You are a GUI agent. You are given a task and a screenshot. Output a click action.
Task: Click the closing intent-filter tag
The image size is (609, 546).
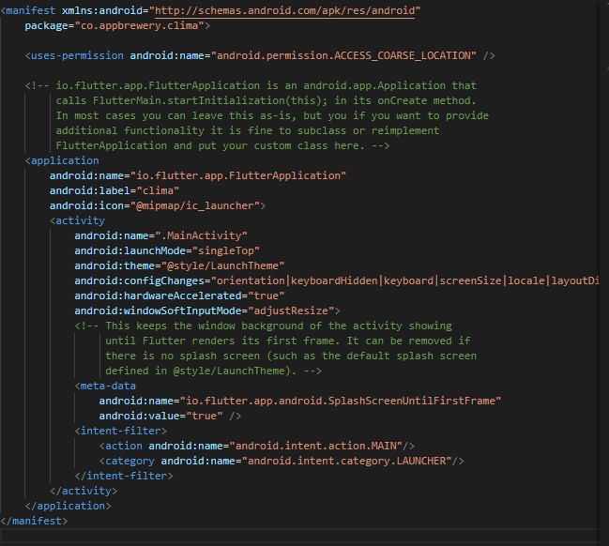click(124, 476)
